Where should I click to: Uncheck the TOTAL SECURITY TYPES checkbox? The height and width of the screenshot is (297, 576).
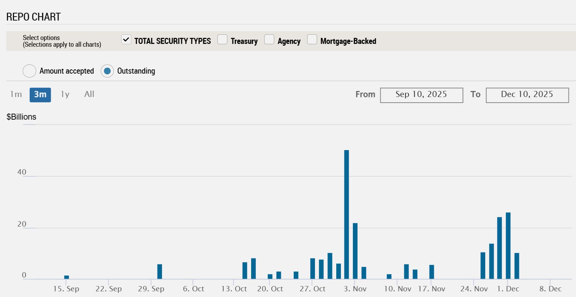(x=126, y=39)
